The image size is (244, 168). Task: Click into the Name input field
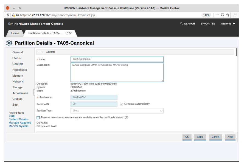[117, 59]
